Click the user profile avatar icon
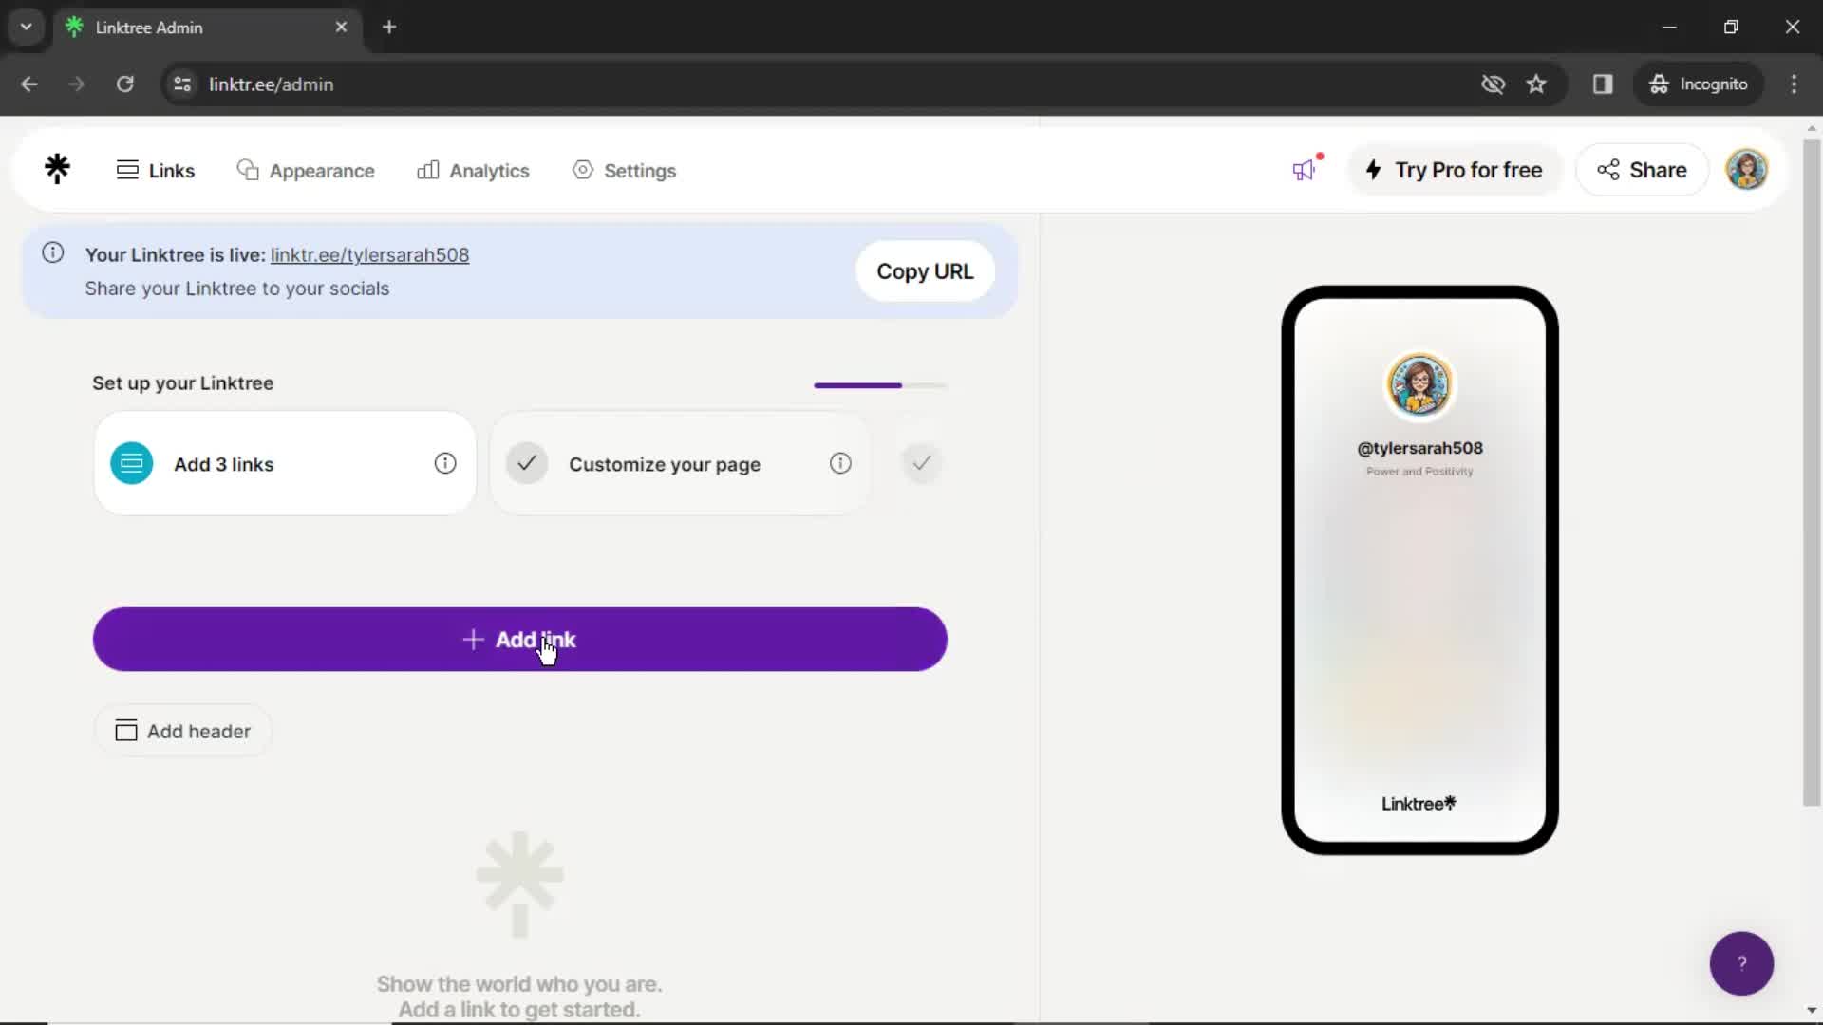The height and width of the screenshot is (1025, 1823). click(x=1747, y=170)
